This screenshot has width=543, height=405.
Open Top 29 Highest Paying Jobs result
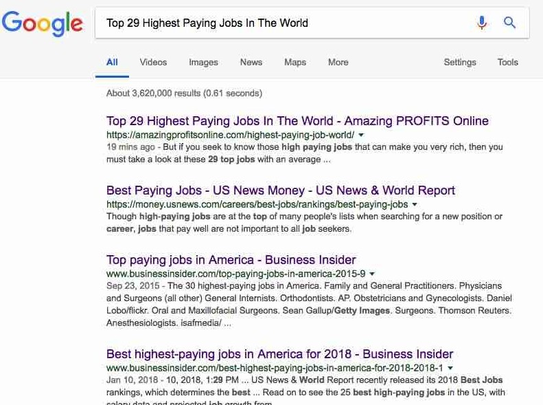tap(297, 121)
